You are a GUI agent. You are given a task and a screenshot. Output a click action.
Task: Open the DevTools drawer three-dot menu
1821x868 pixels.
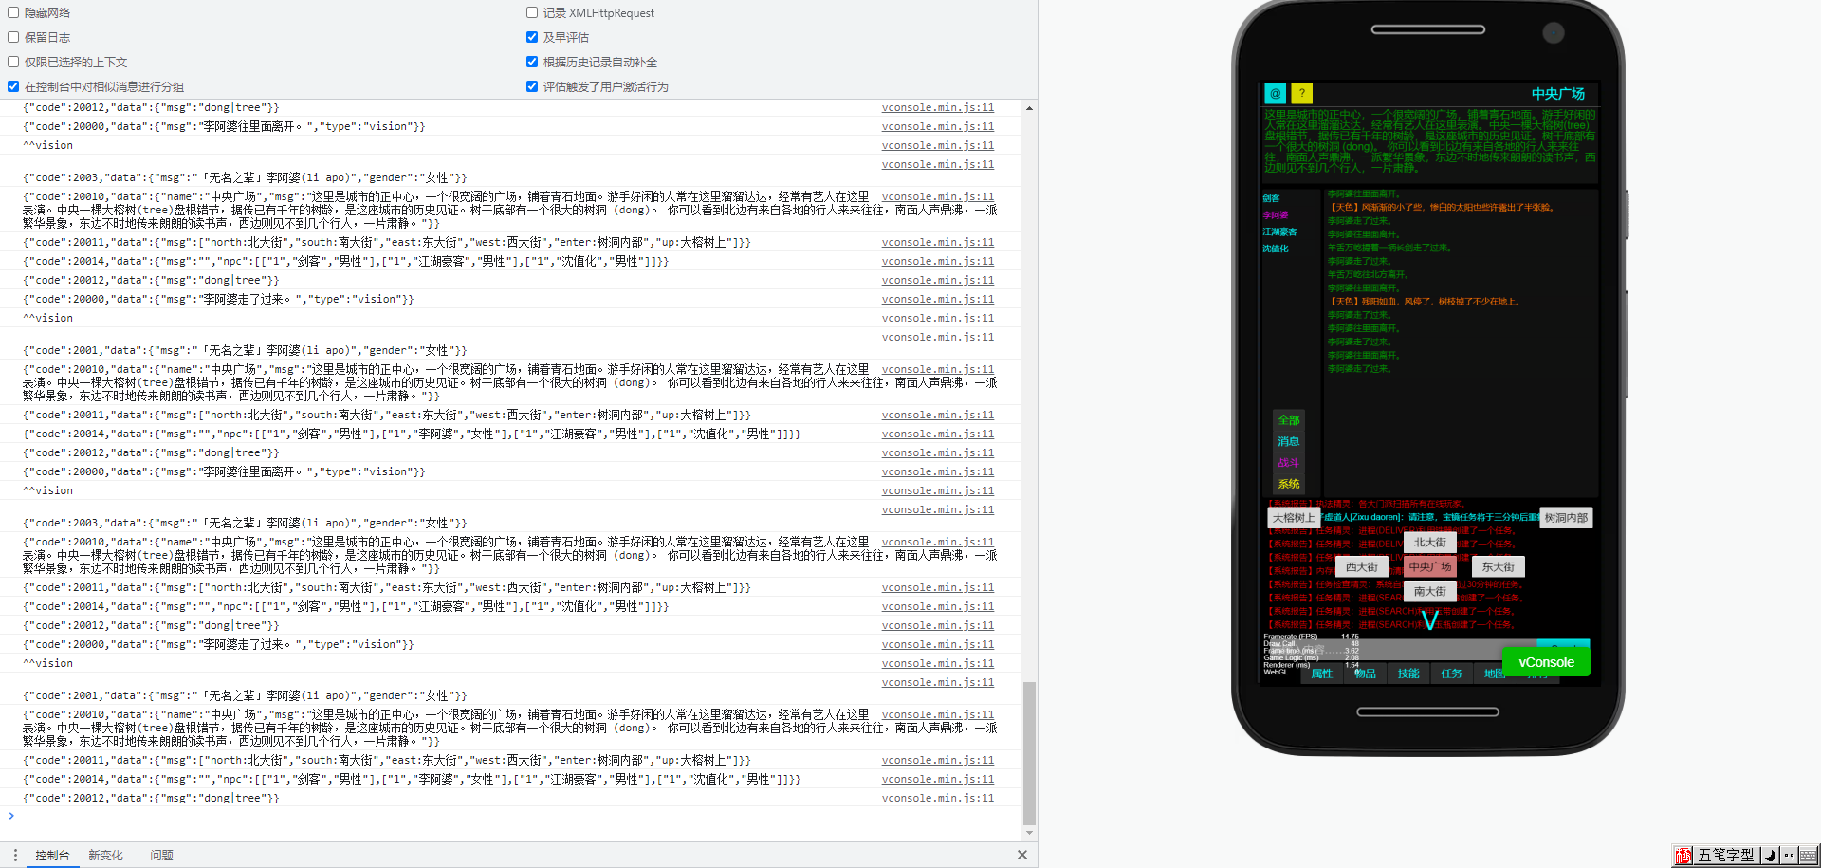click(x=15, y=855)
